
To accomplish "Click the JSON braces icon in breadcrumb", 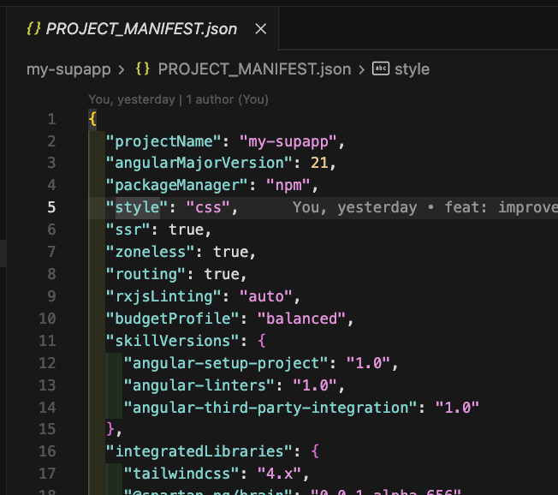I will tap(142, 69).
